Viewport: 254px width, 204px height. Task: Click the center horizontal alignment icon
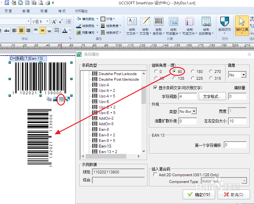tap(21, 30)
